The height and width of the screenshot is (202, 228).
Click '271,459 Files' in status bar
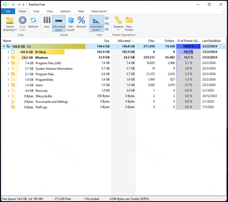[x=63, y=199]
